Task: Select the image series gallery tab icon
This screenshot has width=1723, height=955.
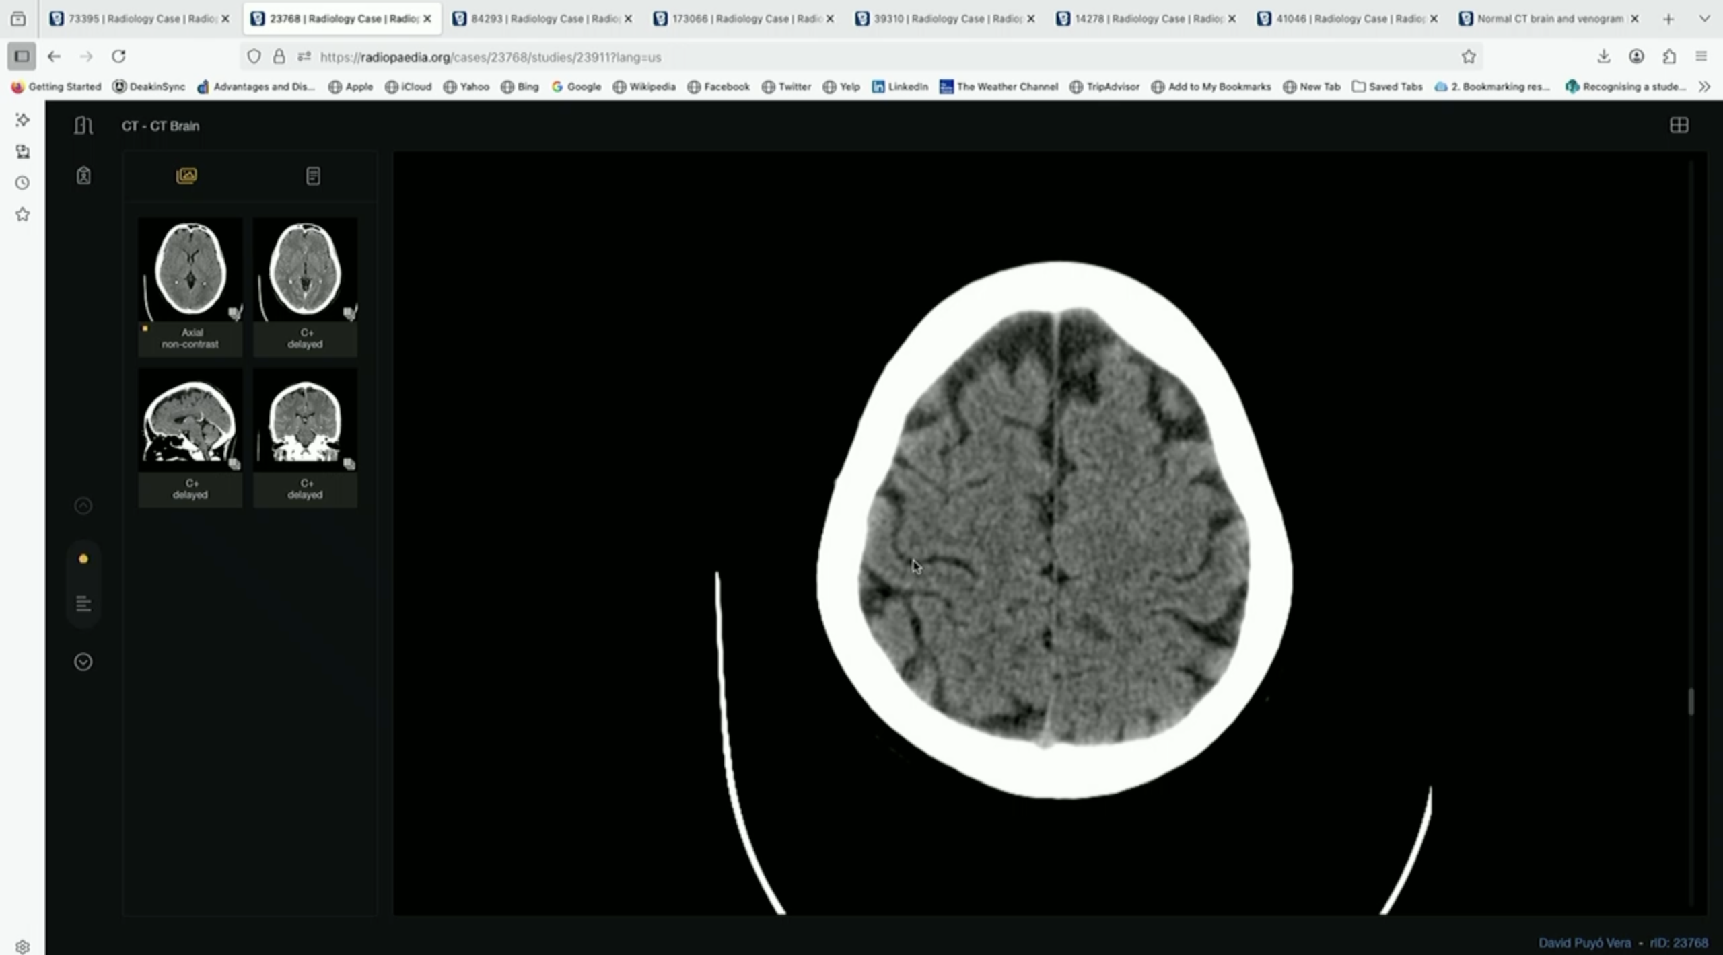Action: click(186, 176)
